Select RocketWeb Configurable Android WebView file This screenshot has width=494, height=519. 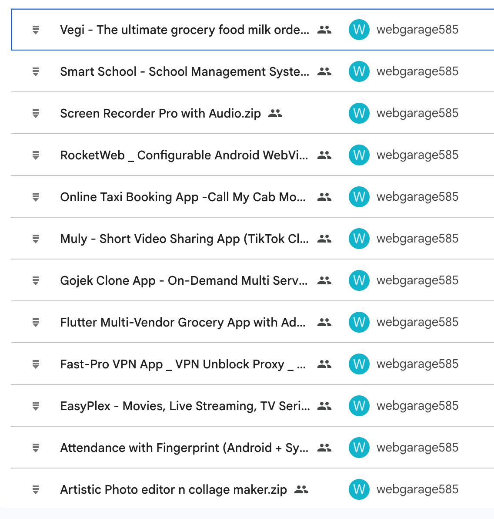(184, 155)
